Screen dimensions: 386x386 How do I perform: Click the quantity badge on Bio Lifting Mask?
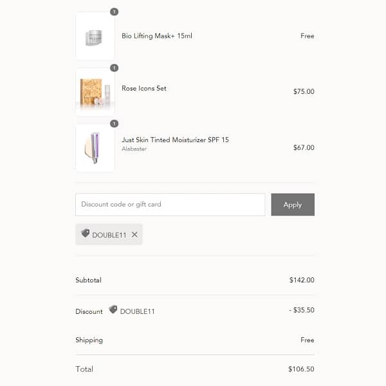pyautogui.click(x=114, y=12)
